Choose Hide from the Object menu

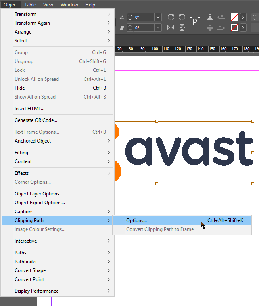[x=57, y=88]
